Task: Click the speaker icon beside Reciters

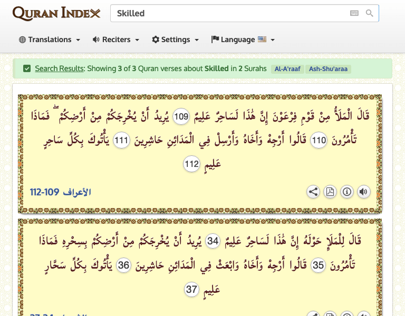Action: tap(96, 39)
